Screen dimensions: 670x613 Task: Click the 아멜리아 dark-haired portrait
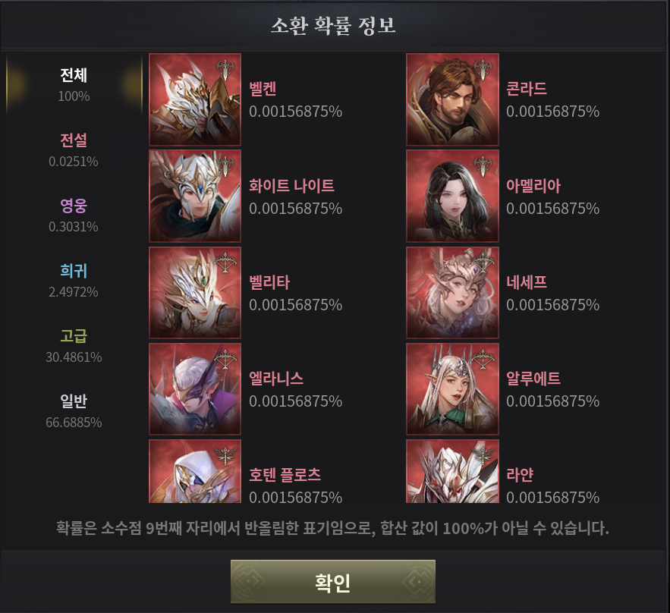[x=452, y=196]
